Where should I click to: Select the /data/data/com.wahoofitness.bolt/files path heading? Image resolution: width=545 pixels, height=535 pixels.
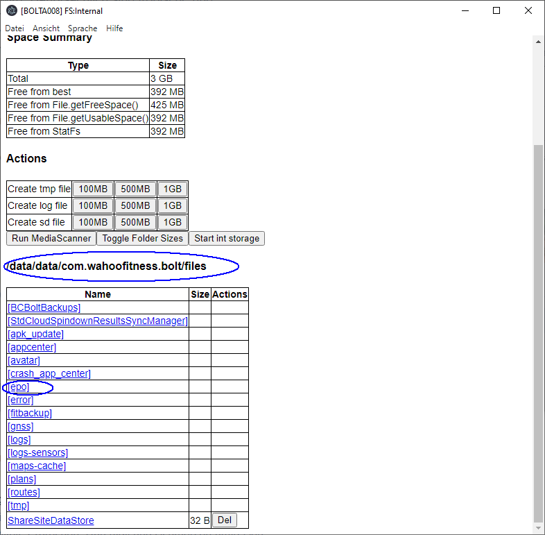tap(106, 266)
